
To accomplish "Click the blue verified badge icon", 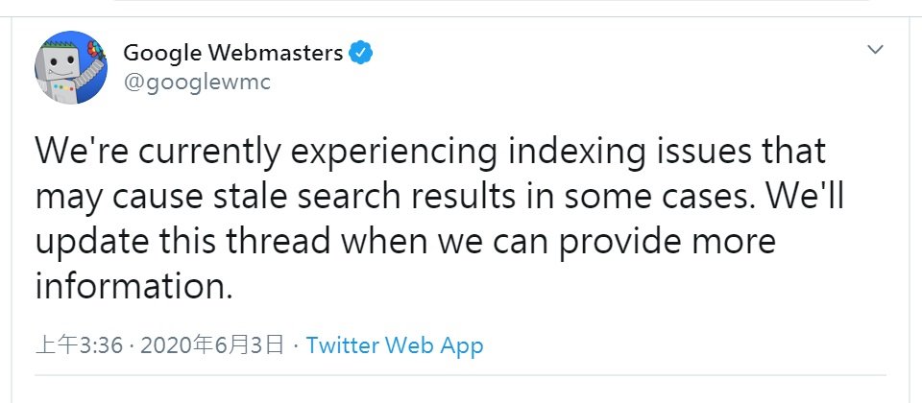I will 360,53.
